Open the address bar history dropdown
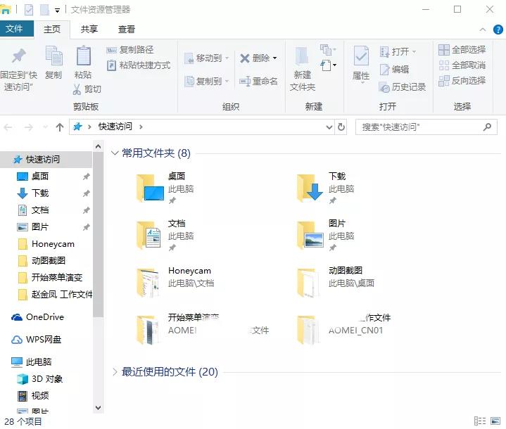This screenshot has height=429, width=506. click(329, 127)
